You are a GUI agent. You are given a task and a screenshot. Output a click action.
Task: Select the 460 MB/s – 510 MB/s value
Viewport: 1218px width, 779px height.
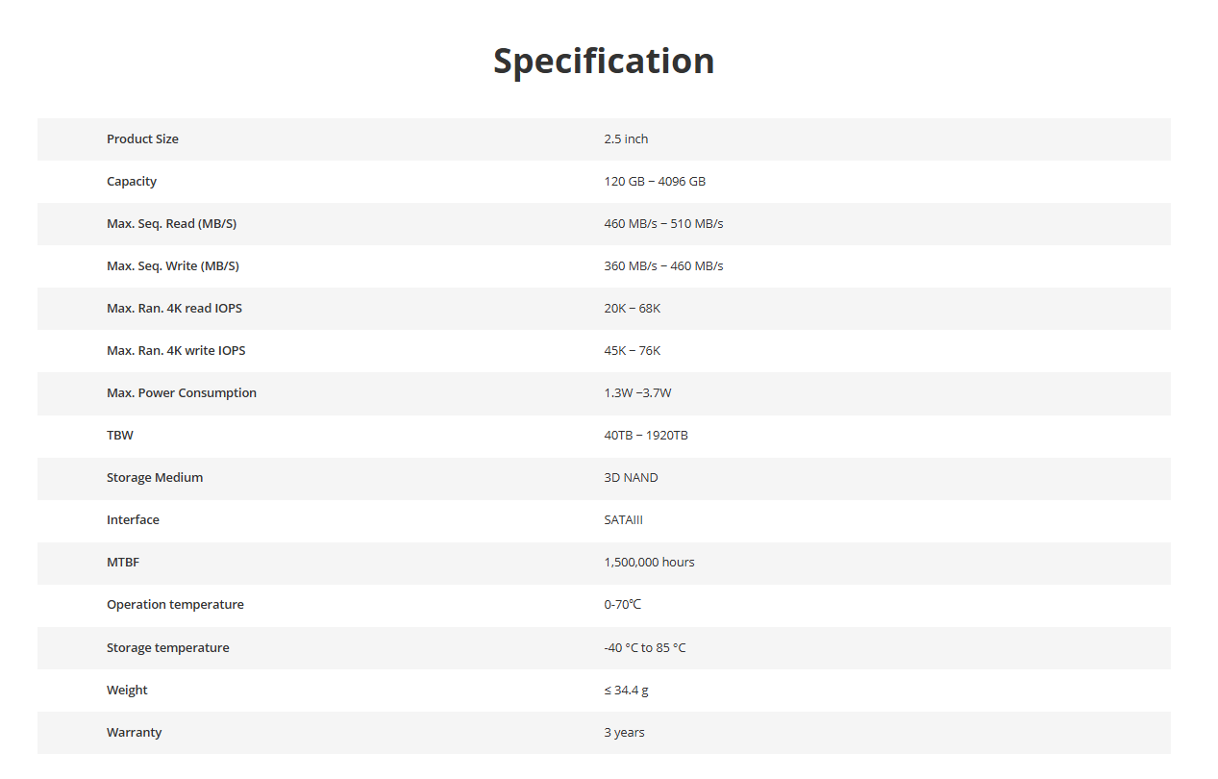coord(663,224)
